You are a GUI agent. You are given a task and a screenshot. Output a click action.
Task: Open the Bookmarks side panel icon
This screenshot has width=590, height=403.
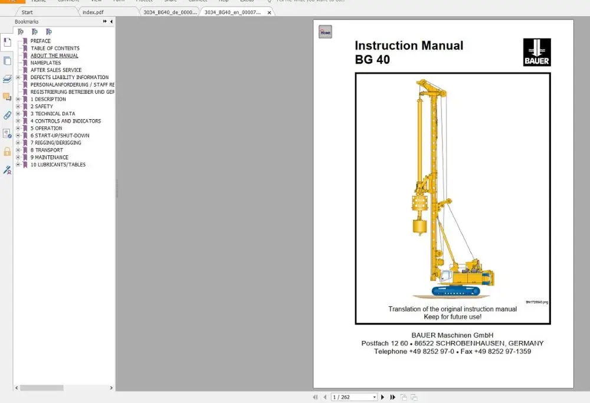tap(7, 42)
